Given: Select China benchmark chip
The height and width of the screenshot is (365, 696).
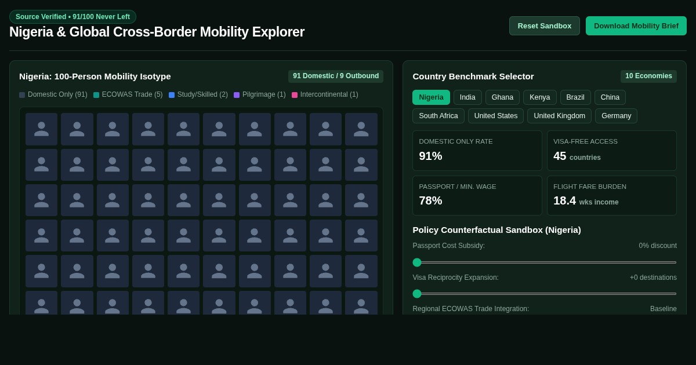Looking at the screenshot, I should tap(610, 97).
